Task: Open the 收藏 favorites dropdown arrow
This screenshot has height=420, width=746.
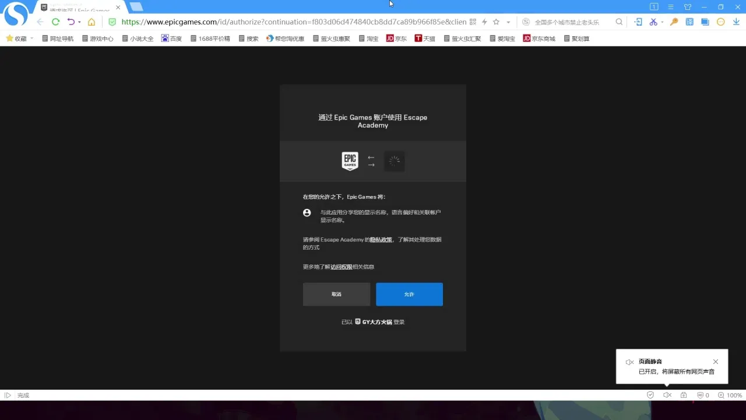Action: tap(32, 38)
